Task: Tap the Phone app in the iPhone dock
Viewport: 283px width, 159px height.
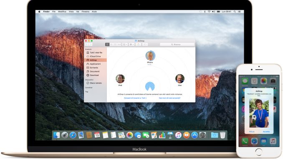Action: [x=245, y=141]
